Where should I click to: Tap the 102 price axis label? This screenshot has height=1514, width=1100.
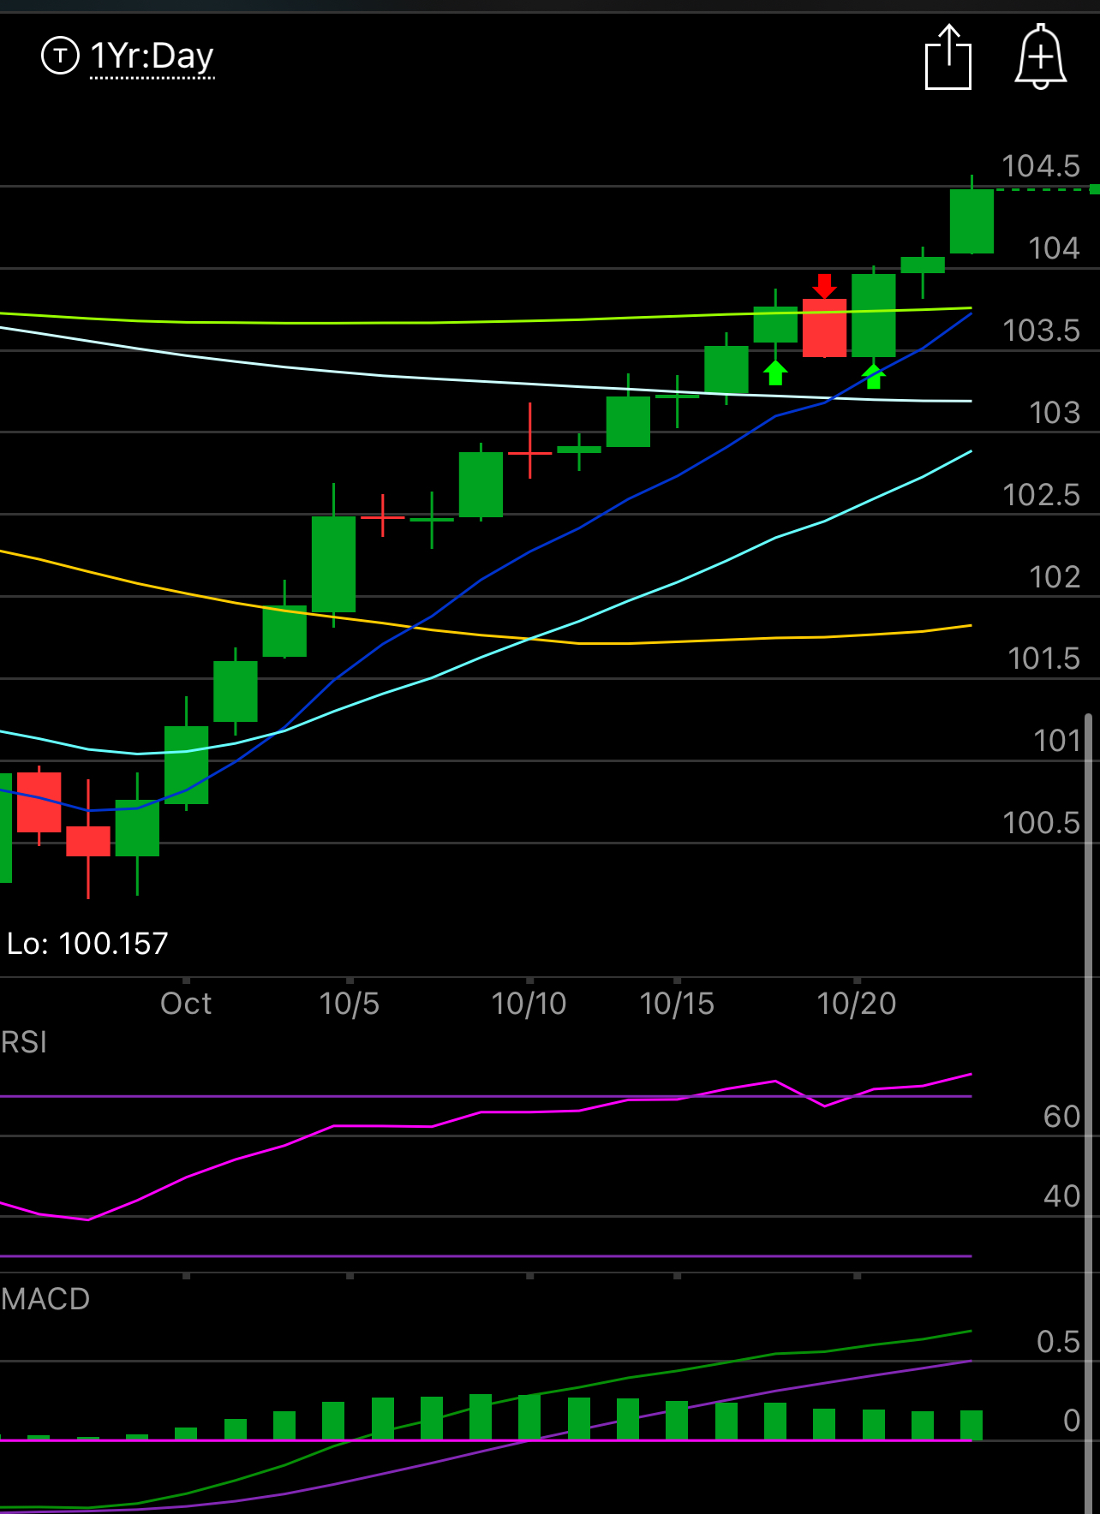(x=1055, y=577)
